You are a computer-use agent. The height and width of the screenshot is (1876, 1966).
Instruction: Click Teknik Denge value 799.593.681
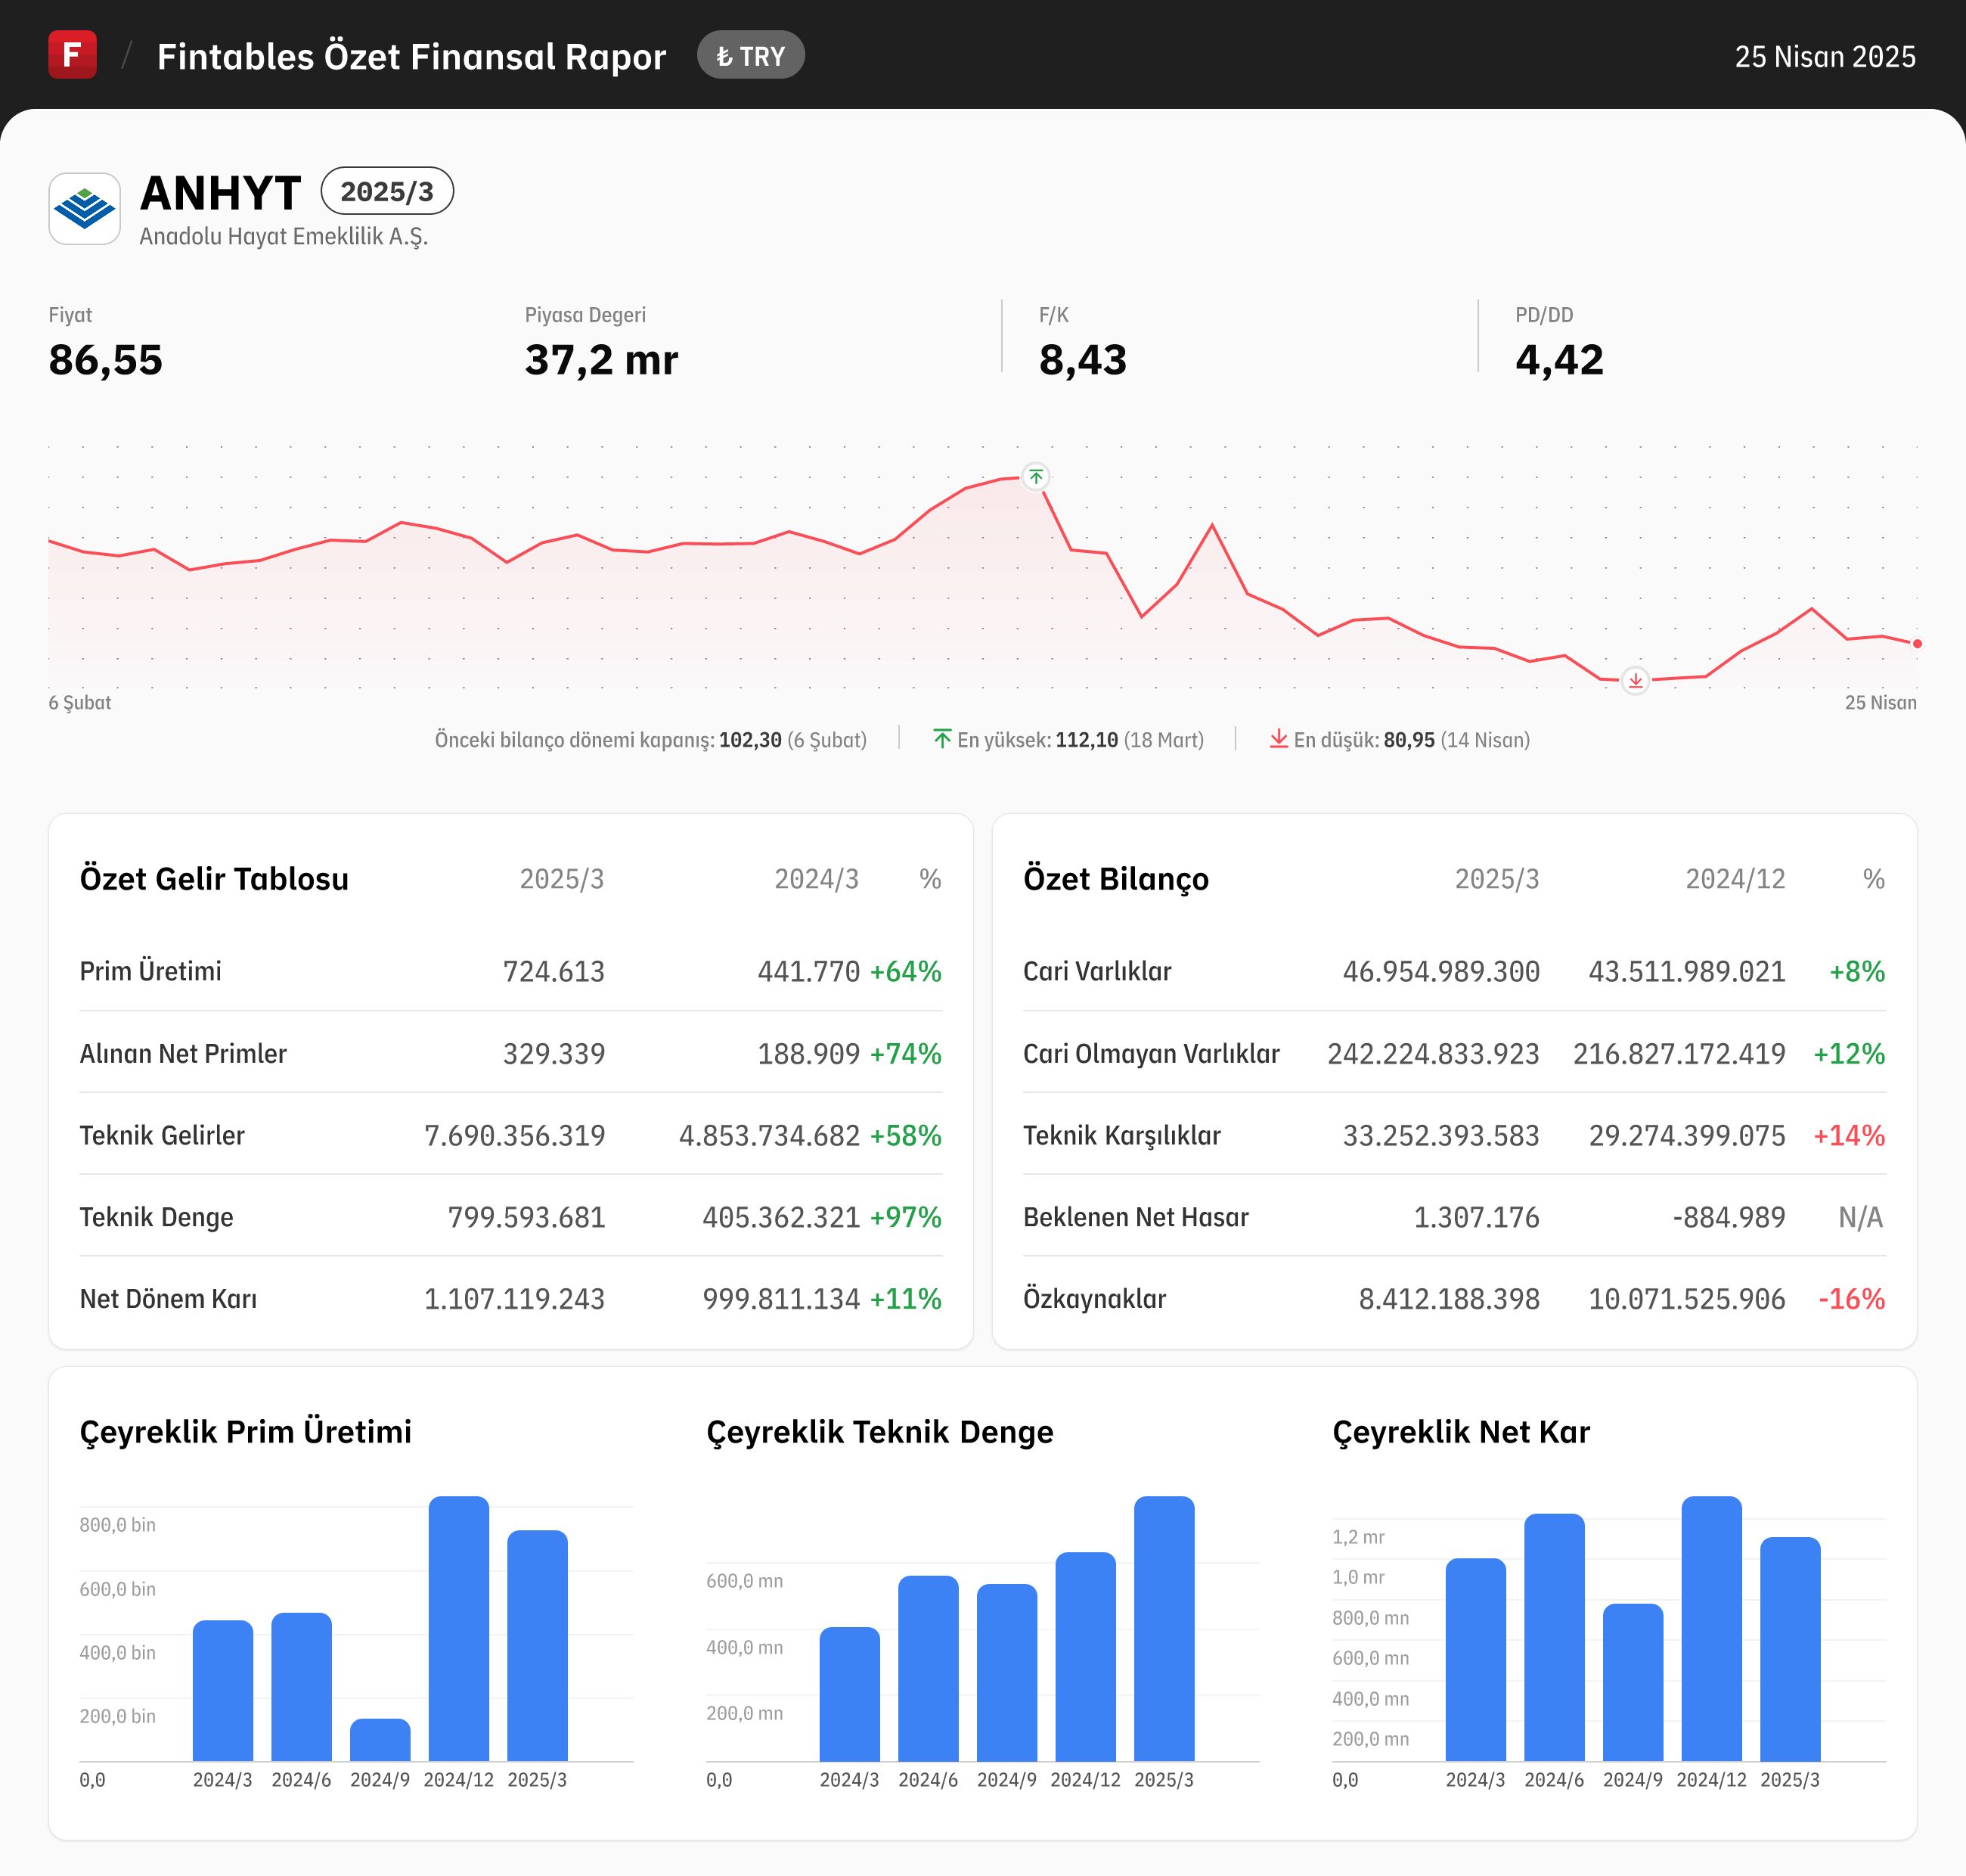pyautogui.click(x=527, y=1217)
